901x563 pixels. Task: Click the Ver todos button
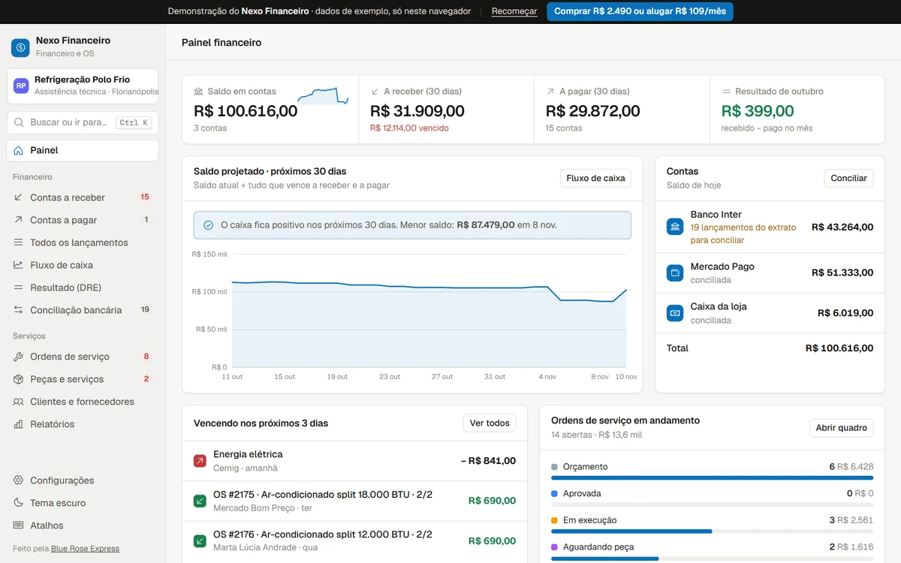tap(490, 423)
